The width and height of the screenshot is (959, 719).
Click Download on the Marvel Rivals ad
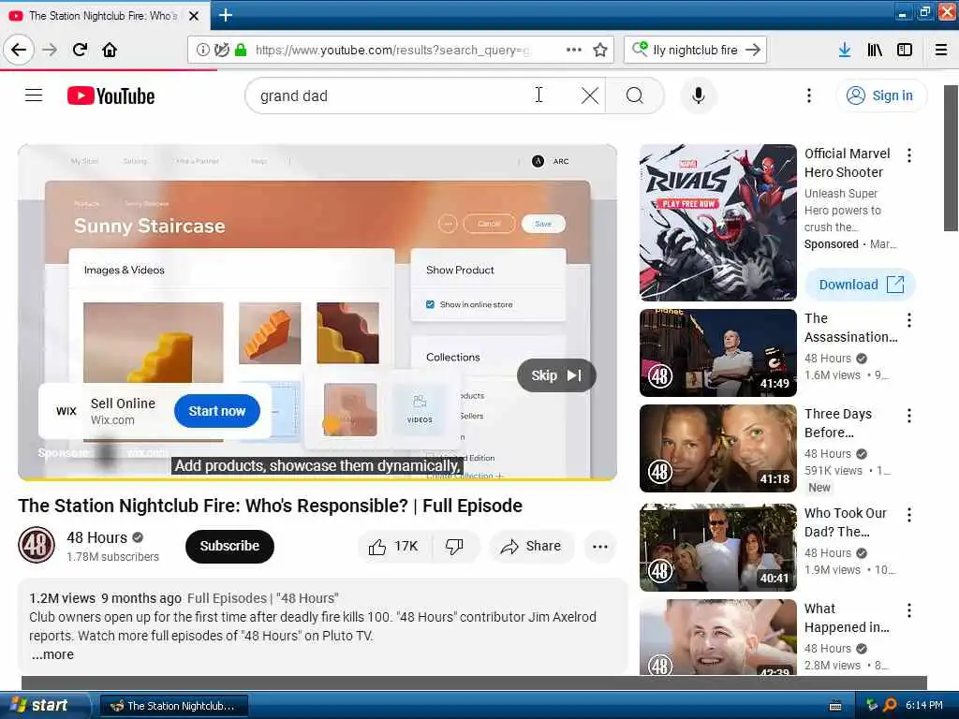coord(860,285)
